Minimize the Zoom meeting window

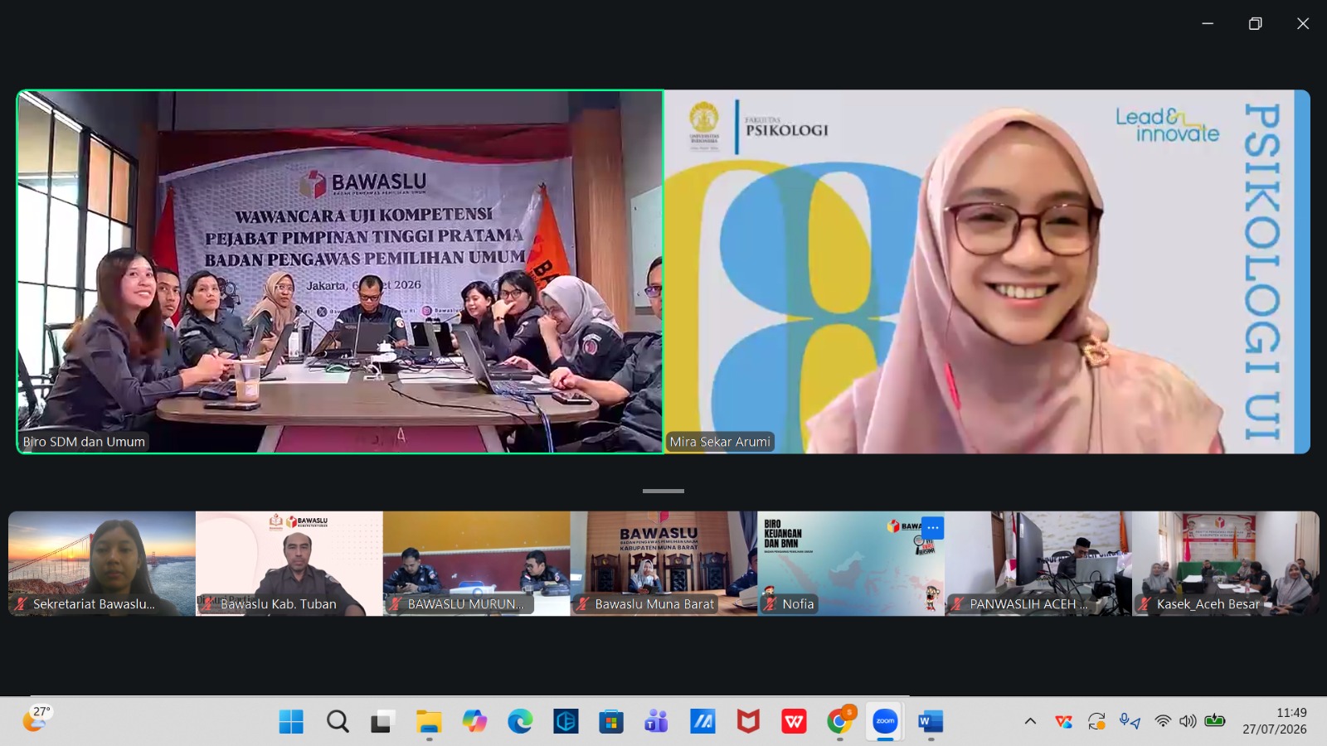pyautogui.click(x=1208, y=23)
